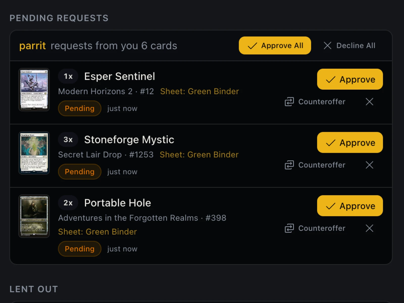View the Stoneforge Mystic card thumbnail
404x303 pixels.
coord(34,153)
